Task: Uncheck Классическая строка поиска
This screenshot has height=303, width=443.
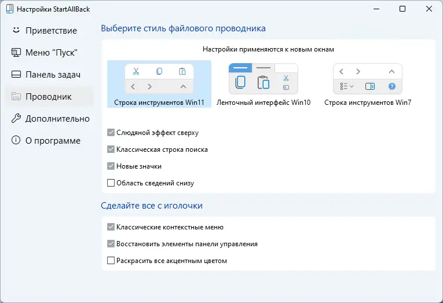Action: click(111, 149)
